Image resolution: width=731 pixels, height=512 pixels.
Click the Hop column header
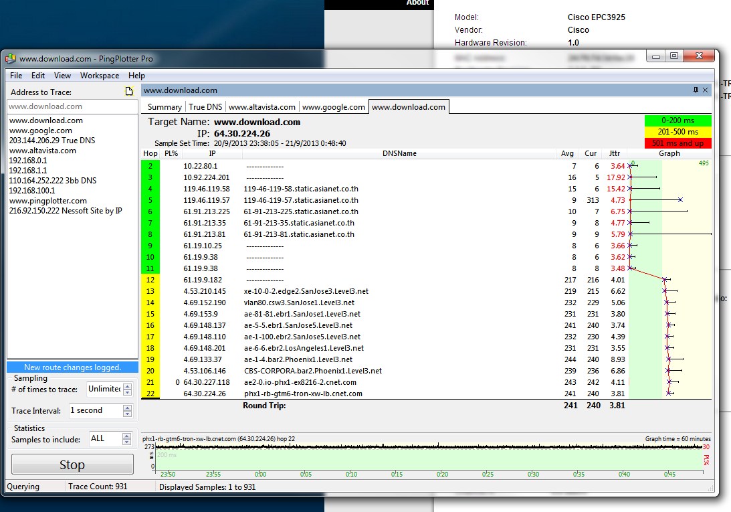tap(150, 153)
